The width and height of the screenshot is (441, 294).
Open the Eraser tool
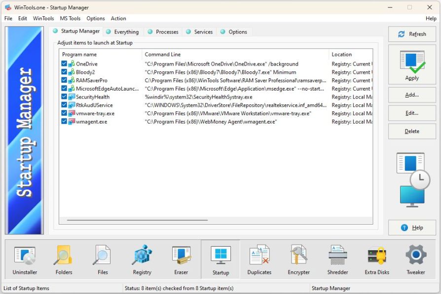click(181, 260)
